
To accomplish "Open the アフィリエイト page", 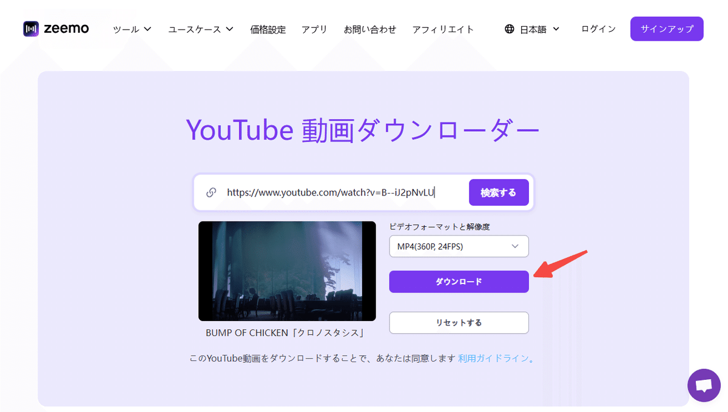I will point(443,29).
